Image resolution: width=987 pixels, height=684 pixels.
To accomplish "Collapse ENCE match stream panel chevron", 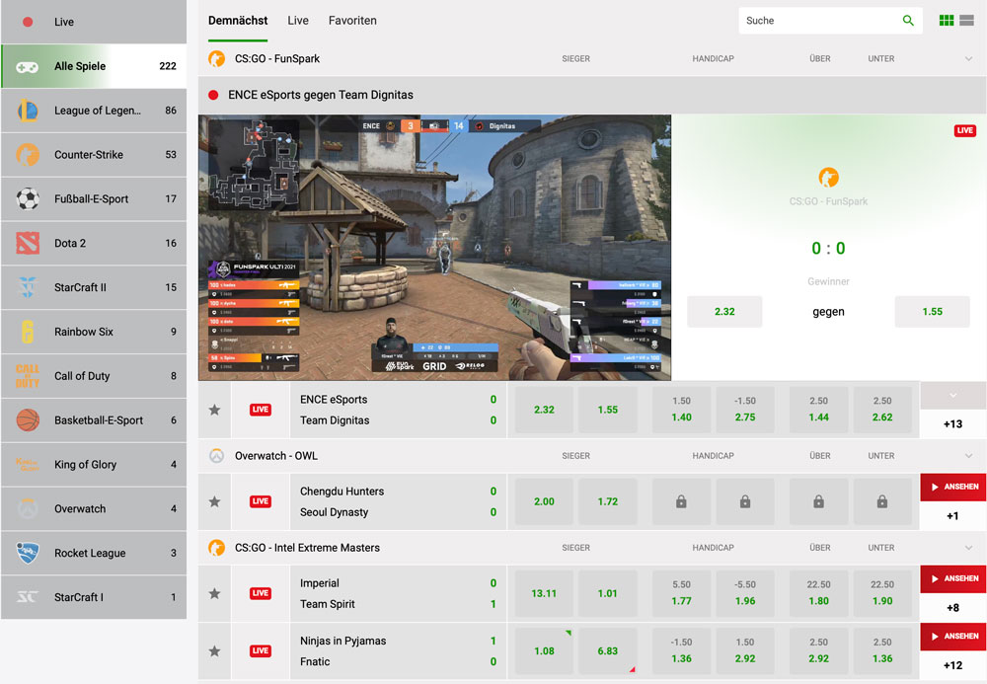I will 953,395.
